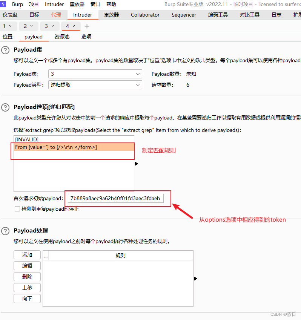Add a new Intruder tab with plus
Screen dimensions: 301x320
tap(87, 26)
